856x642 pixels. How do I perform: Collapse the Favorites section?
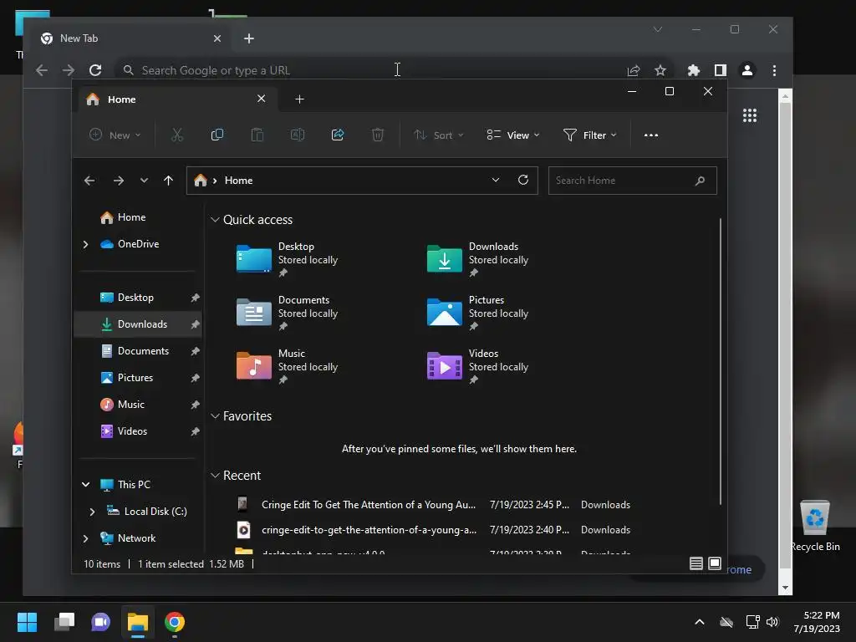(215, 416)
